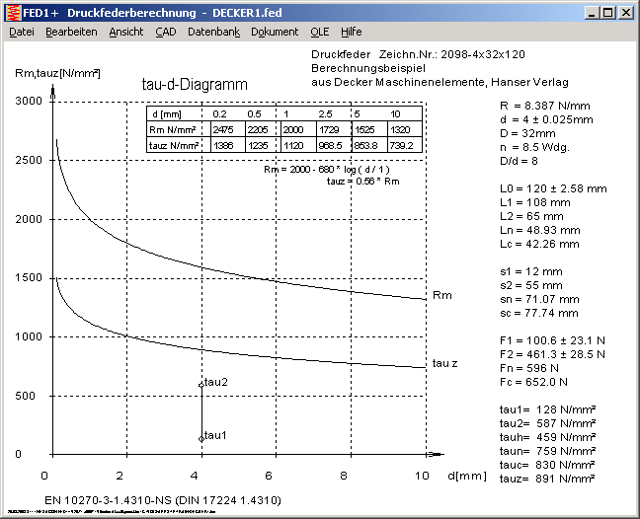Click the tau2 point marker in diagram
640x519 pixels.
coord(201,384)
